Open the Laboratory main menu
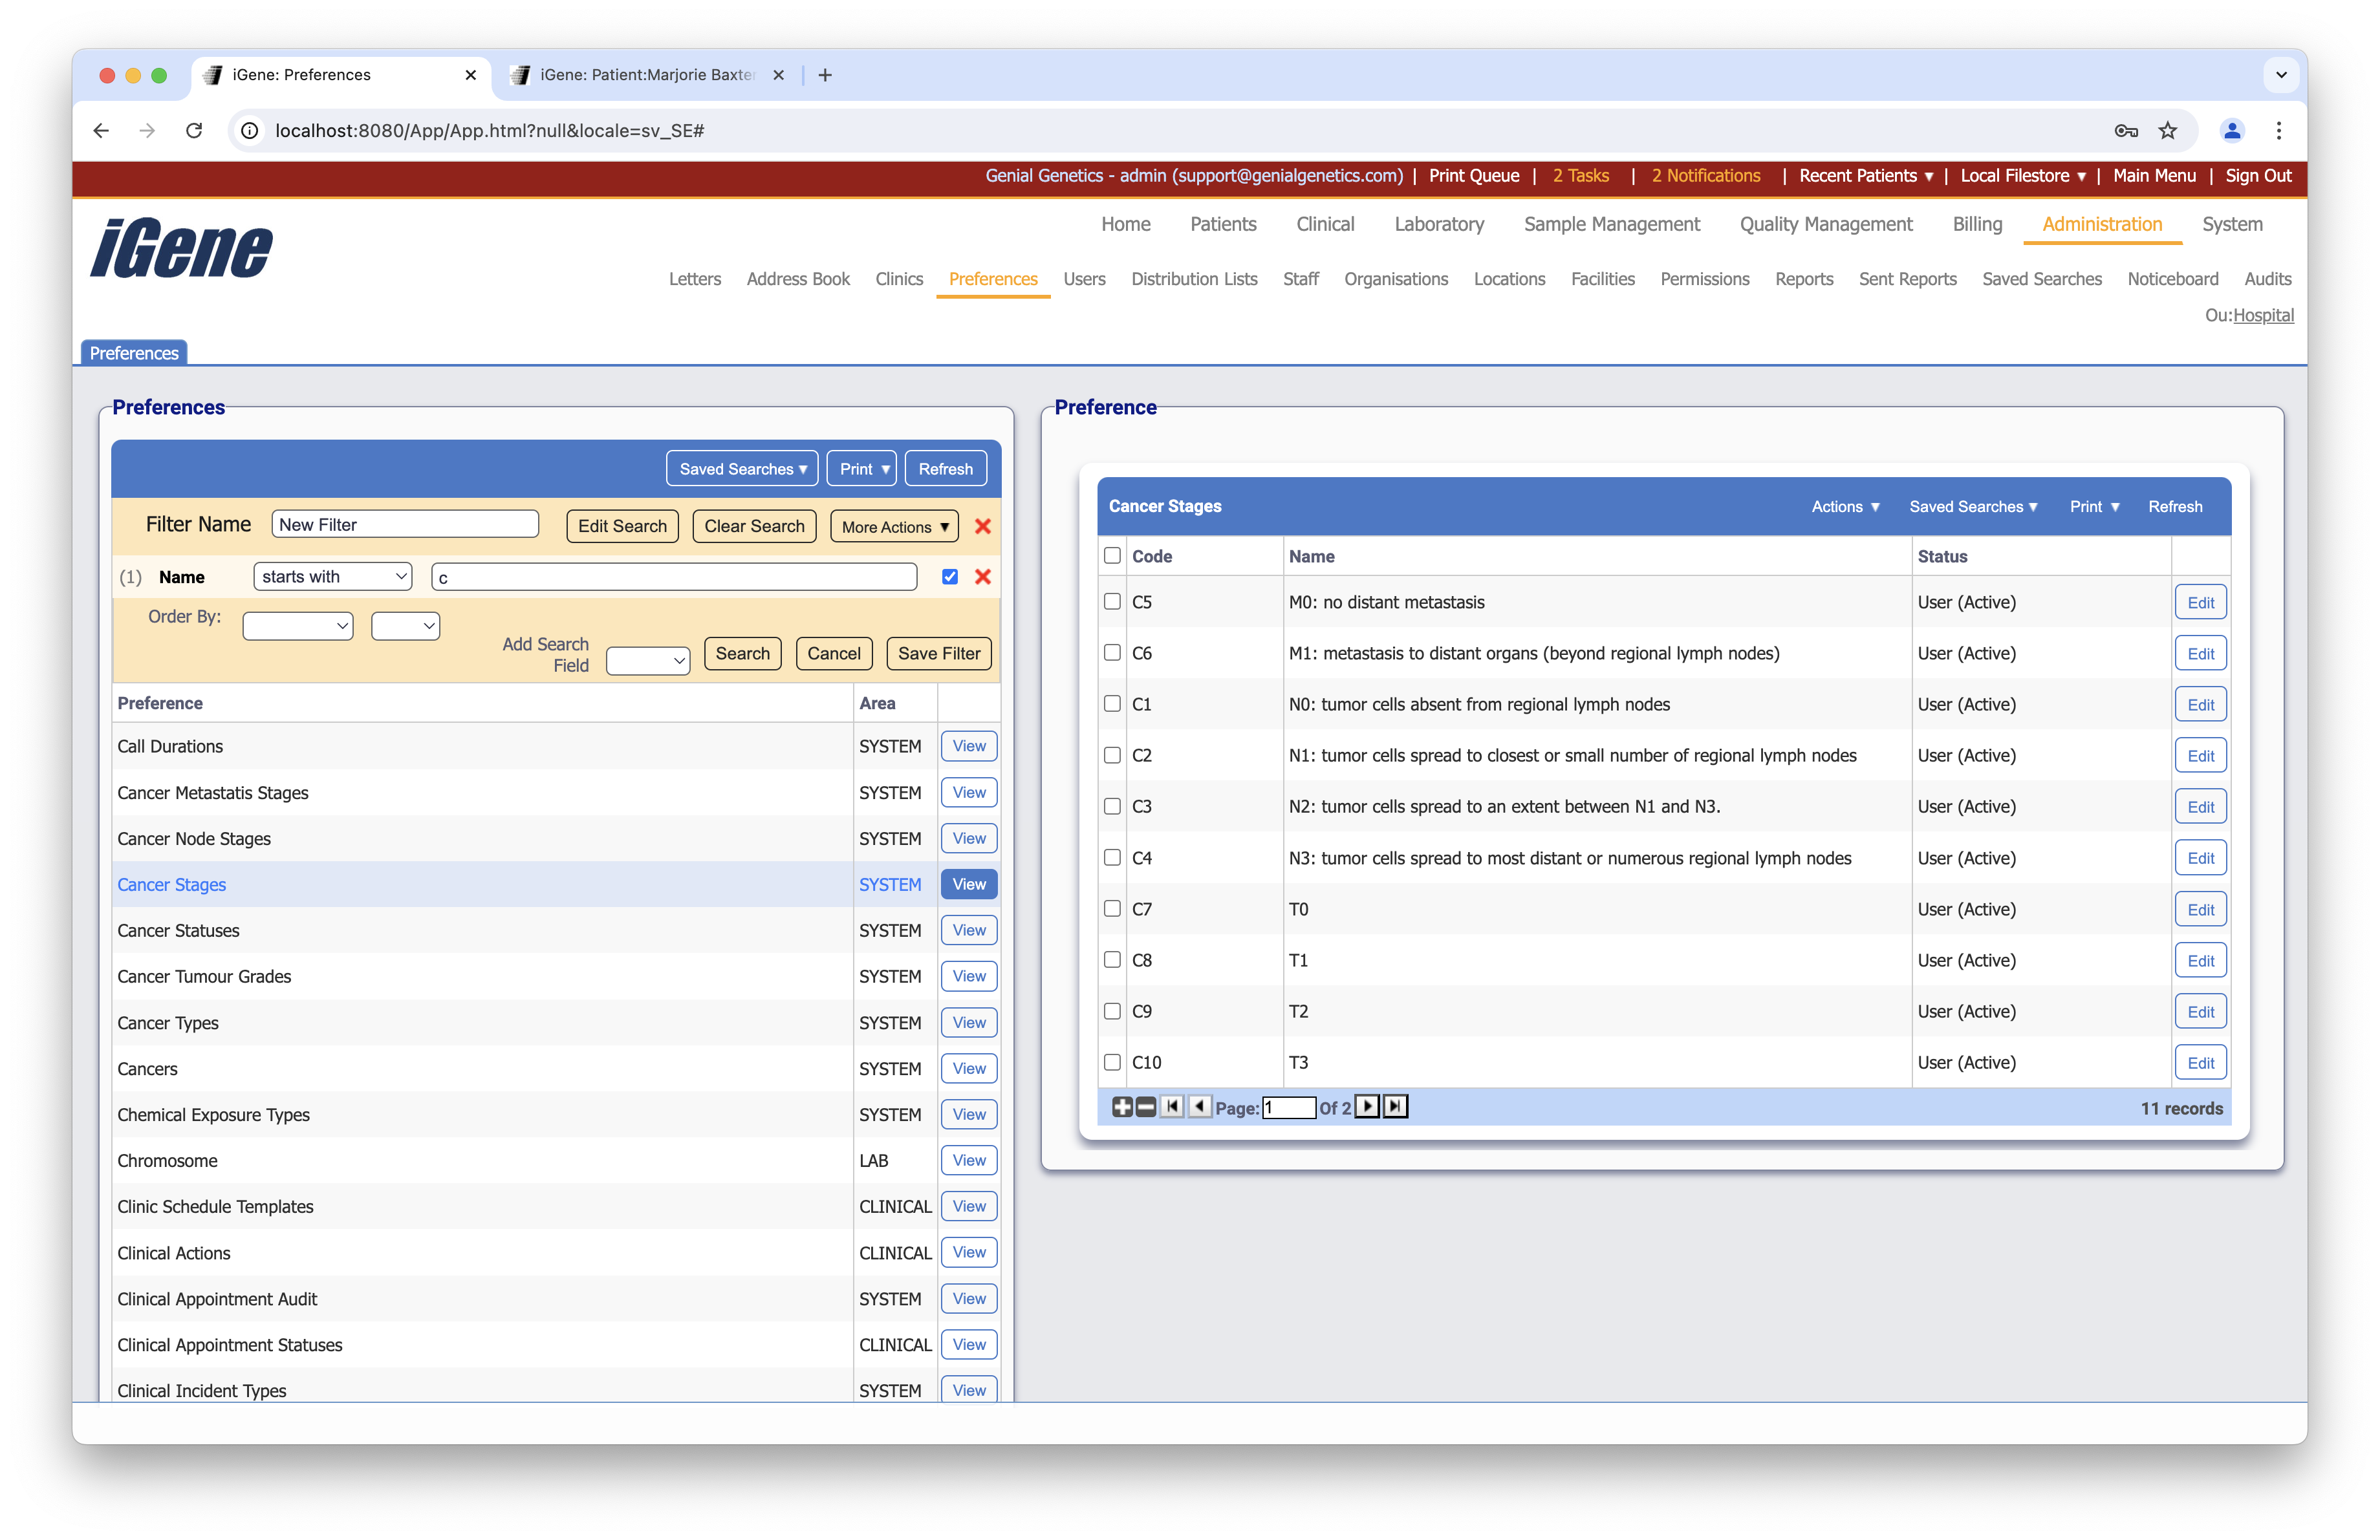 click(x=1438, y=224)
